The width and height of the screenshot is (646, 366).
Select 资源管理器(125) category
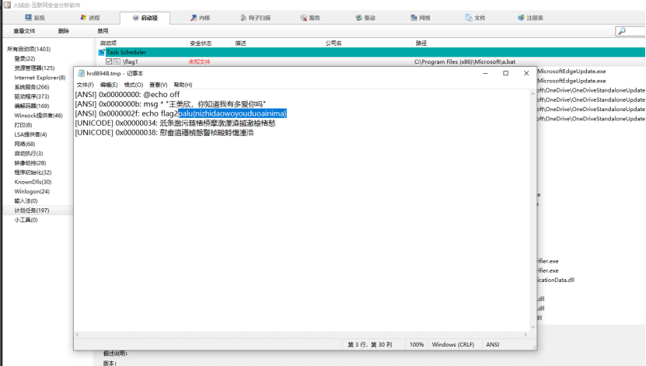tap(34, 68)
